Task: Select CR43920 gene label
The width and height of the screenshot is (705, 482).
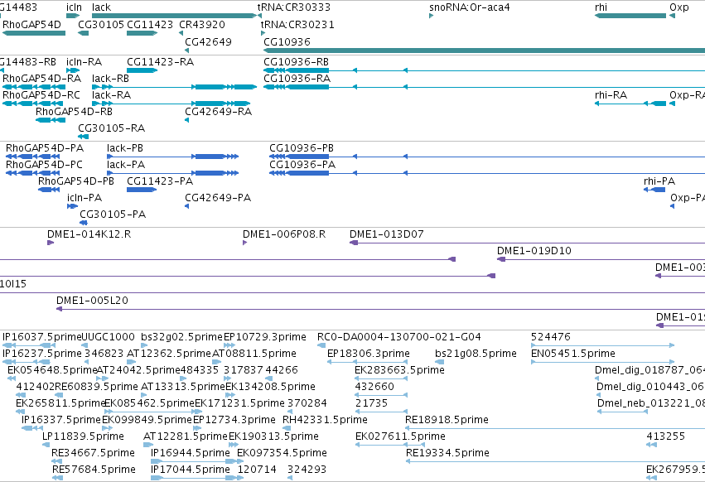Action: (x=202, y=24)
